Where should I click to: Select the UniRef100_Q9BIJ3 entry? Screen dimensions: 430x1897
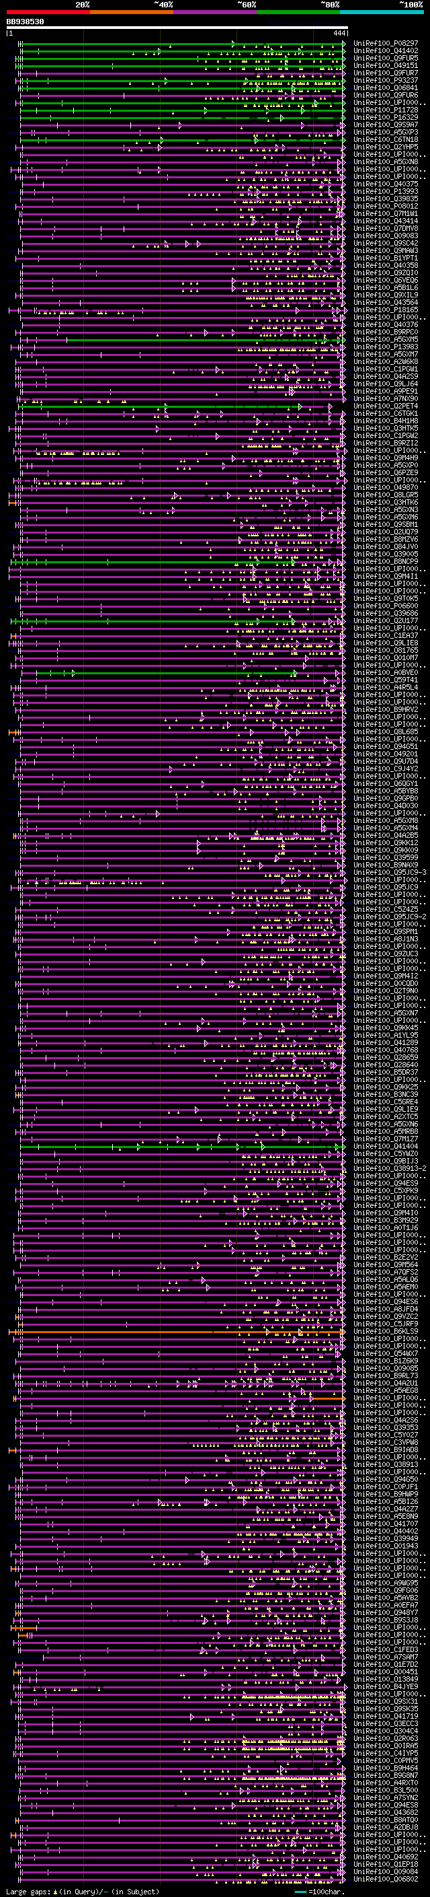385,1161
